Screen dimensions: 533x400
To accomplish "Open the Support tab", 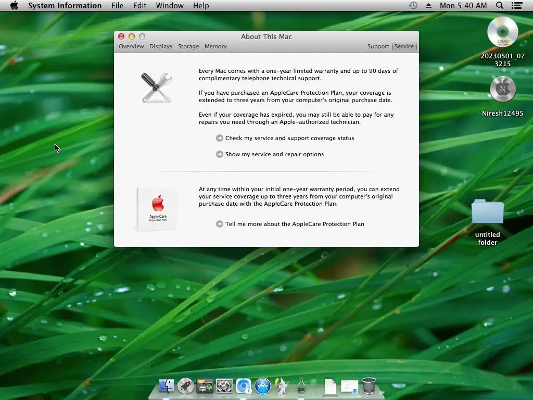I will tap(378, 46).
